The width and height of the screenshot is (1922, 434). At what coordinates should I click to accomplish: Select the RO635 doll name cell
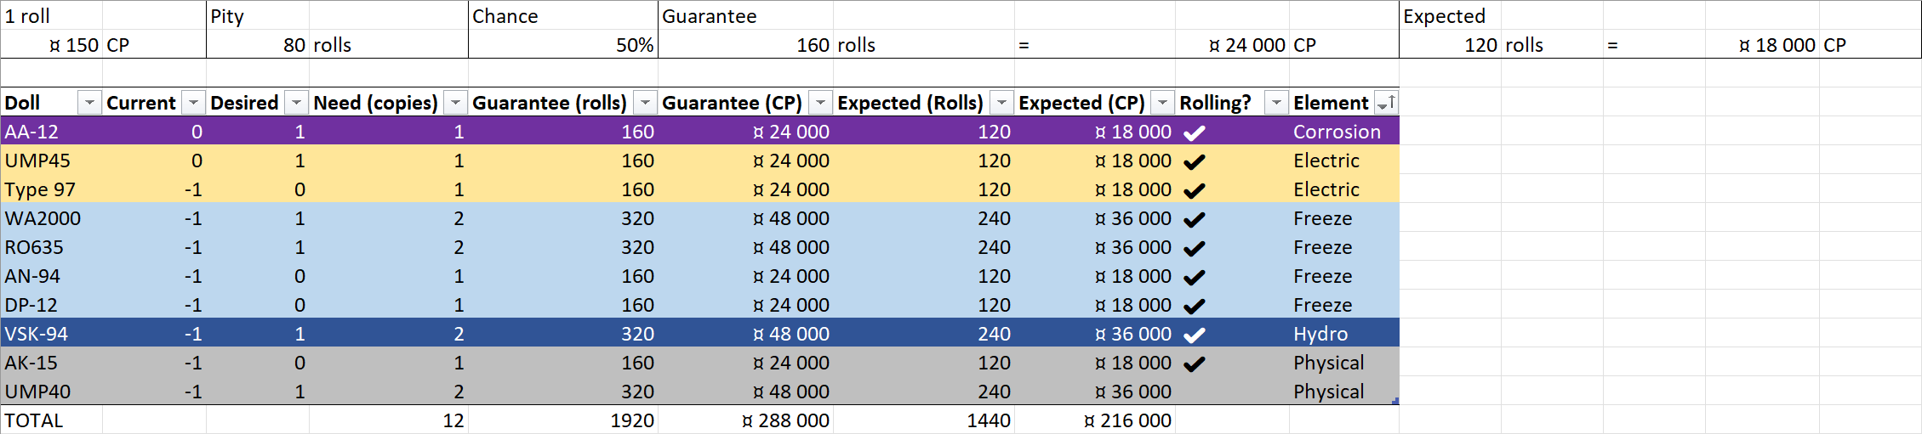pyautogui.click(x=52, y=247)
